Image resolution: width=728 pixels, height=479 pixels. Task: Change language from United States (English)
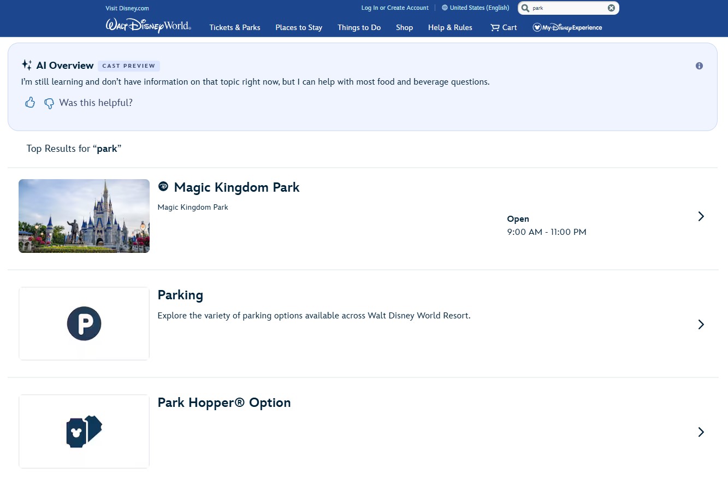click(475, 8)
